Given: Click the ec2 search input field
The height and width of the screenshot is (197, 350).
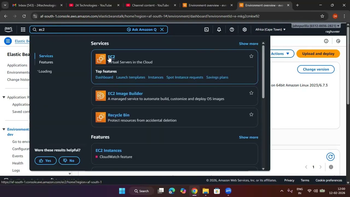Looking at the screenshot, I should click(x=82, y=30).
